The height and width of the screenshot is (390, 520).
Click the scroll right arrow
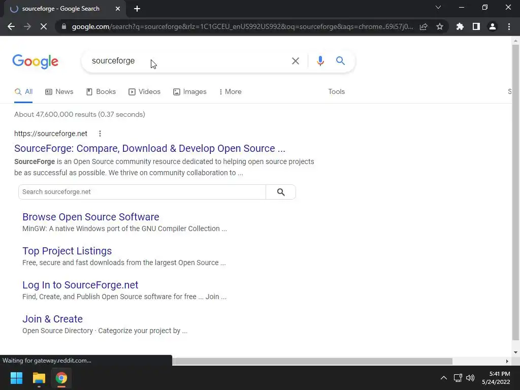pos(507,361)
